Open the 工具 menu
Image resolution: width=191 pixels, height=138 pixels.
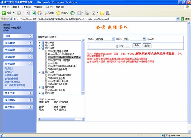click(49, 7)
